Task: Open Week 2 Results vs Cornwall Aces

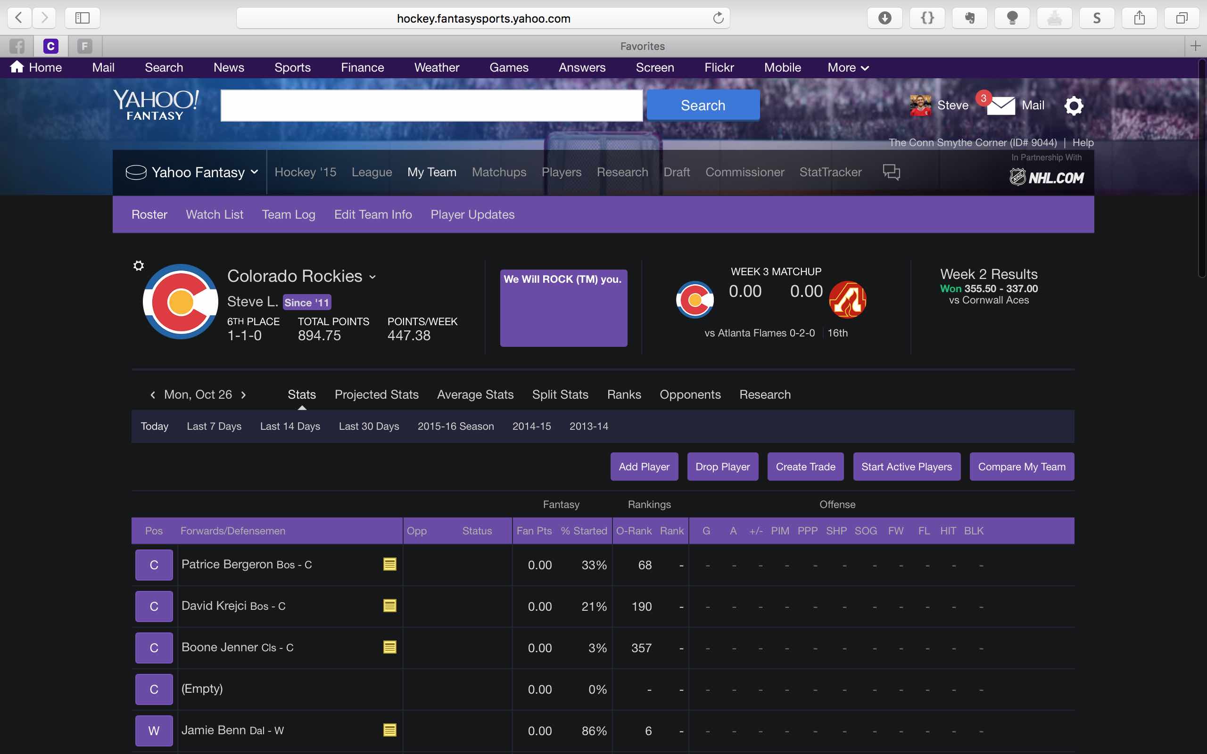Action: pyautogui.click(x=989, y=286)
